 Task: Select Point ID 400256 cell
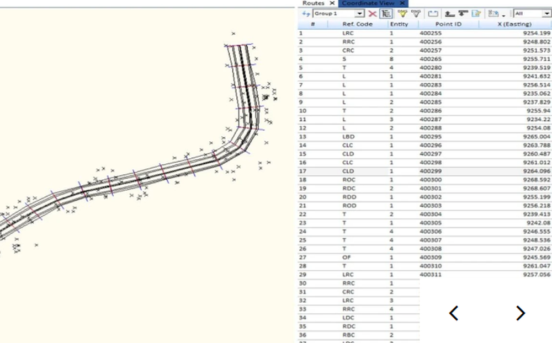coord(431,42)
